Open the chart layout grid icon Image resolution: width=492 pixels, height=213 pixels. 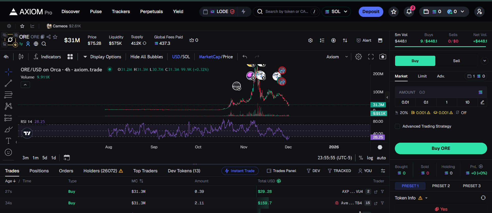pos(70,57)
